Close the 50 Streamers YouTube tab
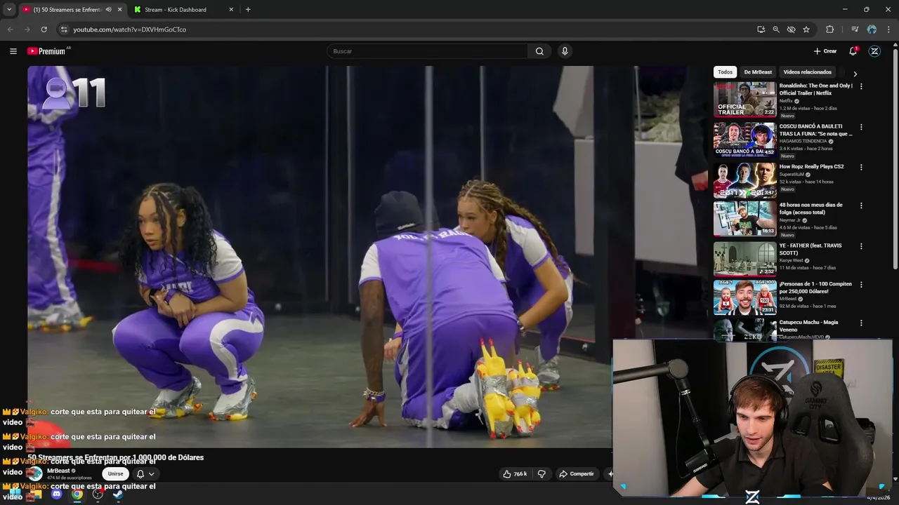This screenshot has height=505, width=899. pyautogui.click(x=119, y=10)
